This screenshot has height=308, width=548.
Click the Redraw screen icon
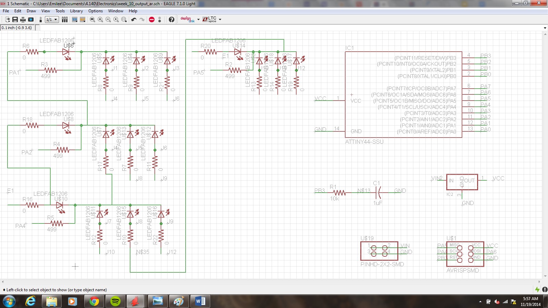(x=116, y=20)
